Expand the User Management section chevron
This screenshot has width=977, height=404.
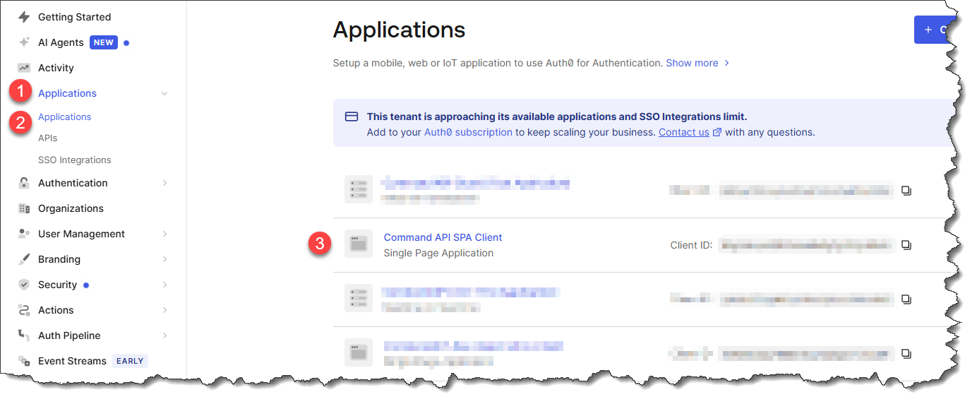(164, 234)
